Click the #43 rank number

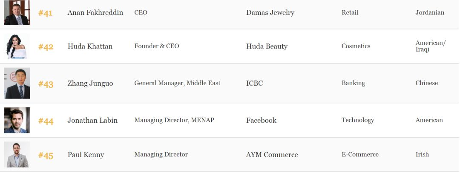pyautogui.click(x=46, y=84)
